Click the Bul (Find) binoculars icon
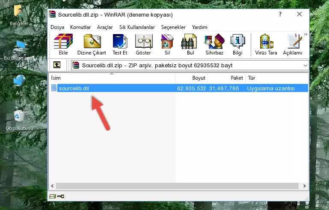Screen dimensions: 329x210 tap(190, 44)
